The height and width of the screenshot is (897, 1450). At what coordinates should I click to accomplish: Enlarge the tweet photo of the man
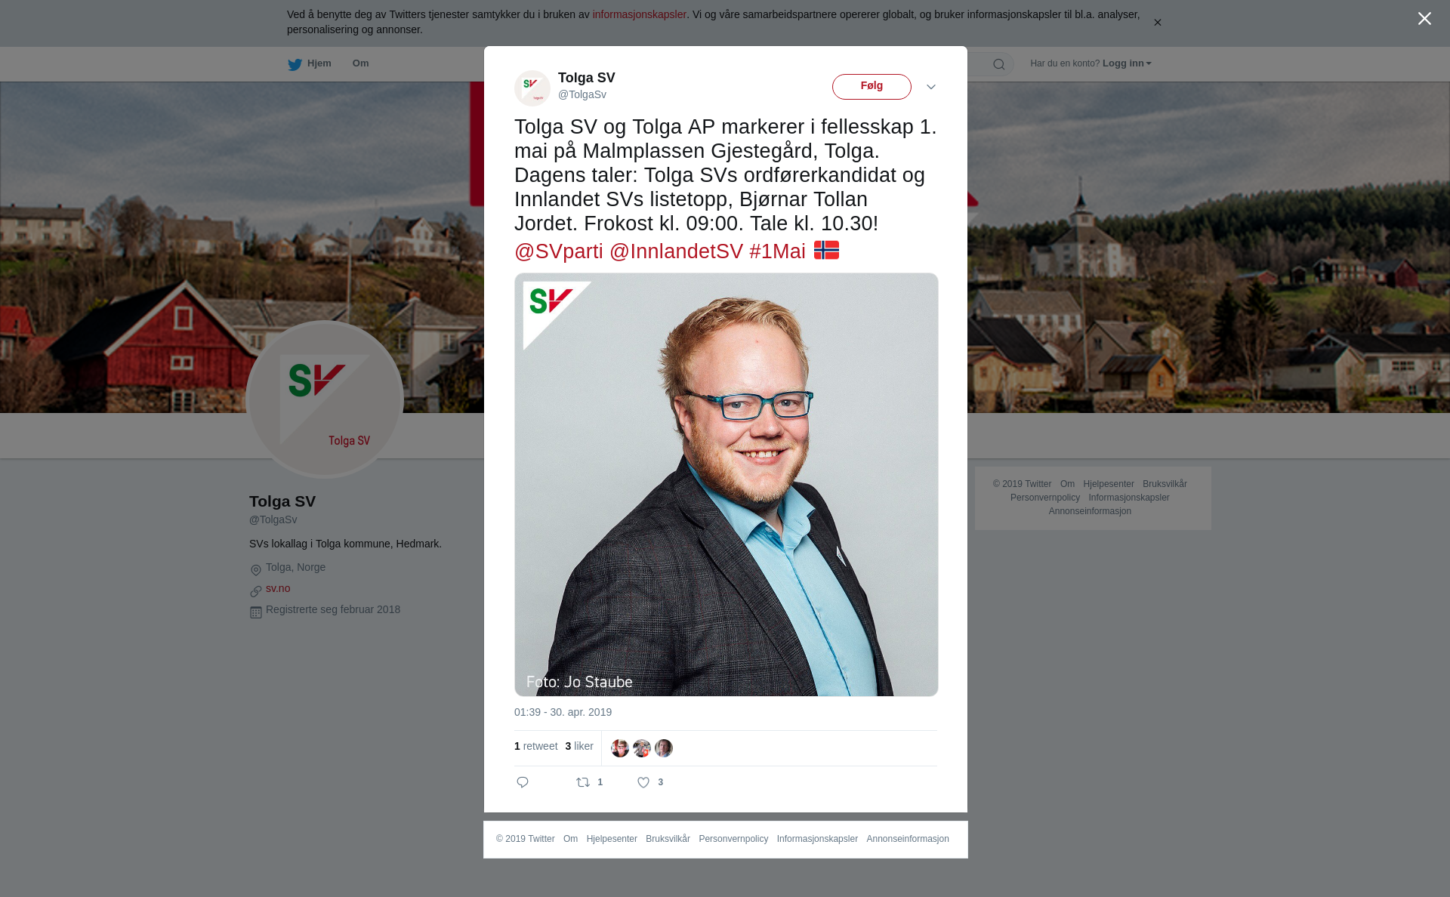(727, 485)
